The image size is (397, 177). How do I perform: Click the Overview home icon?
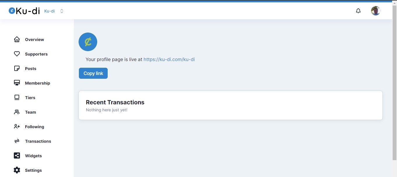pos(17,39)
